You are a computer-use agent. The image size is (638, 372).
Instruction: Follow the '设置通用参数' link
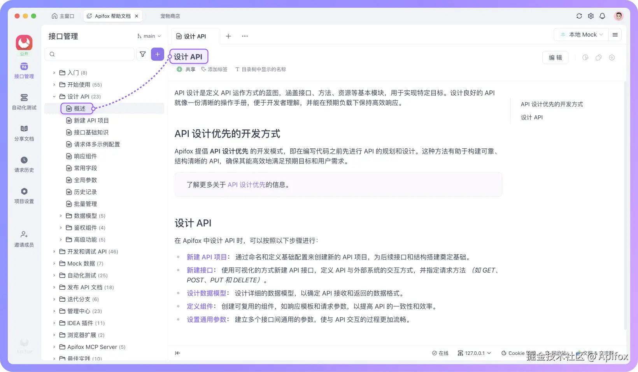tap(207, 320)
